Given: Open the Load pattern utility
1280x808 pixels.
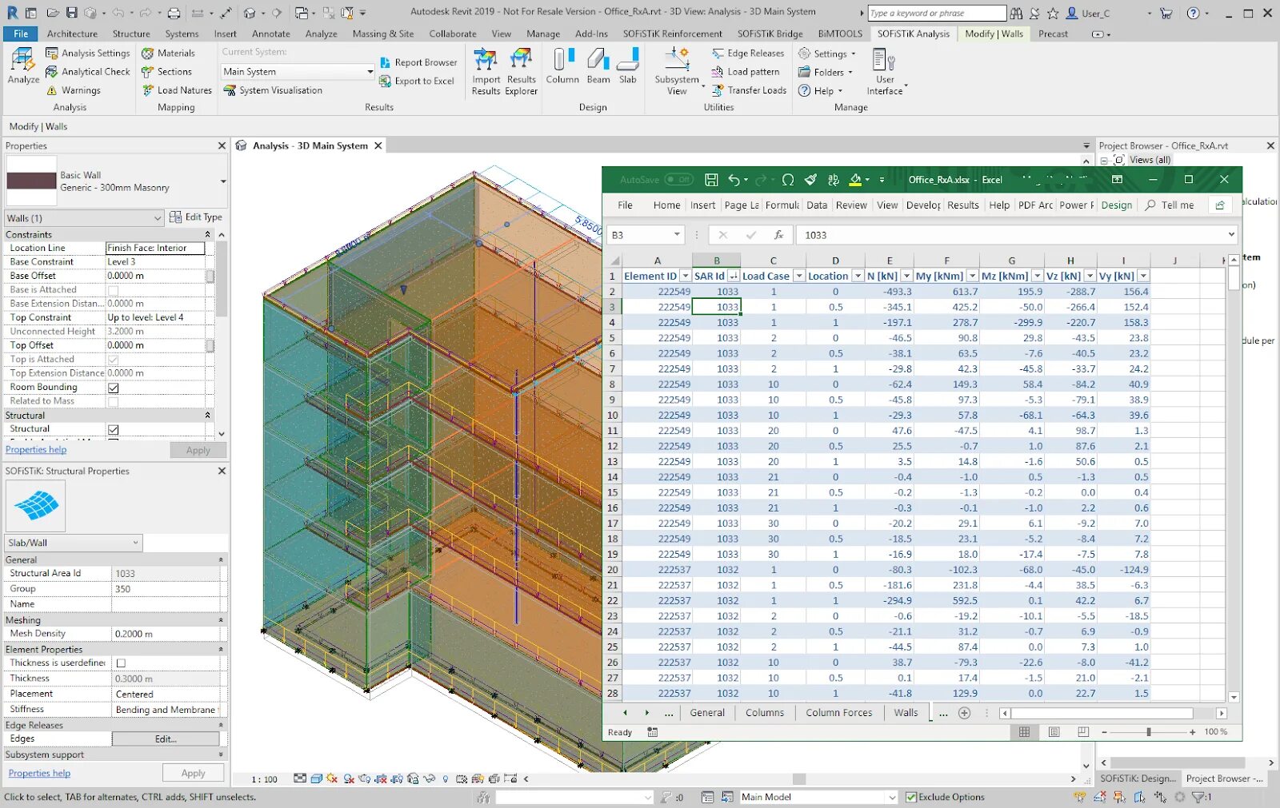Looking at the screenshot, I should [746, 71].
